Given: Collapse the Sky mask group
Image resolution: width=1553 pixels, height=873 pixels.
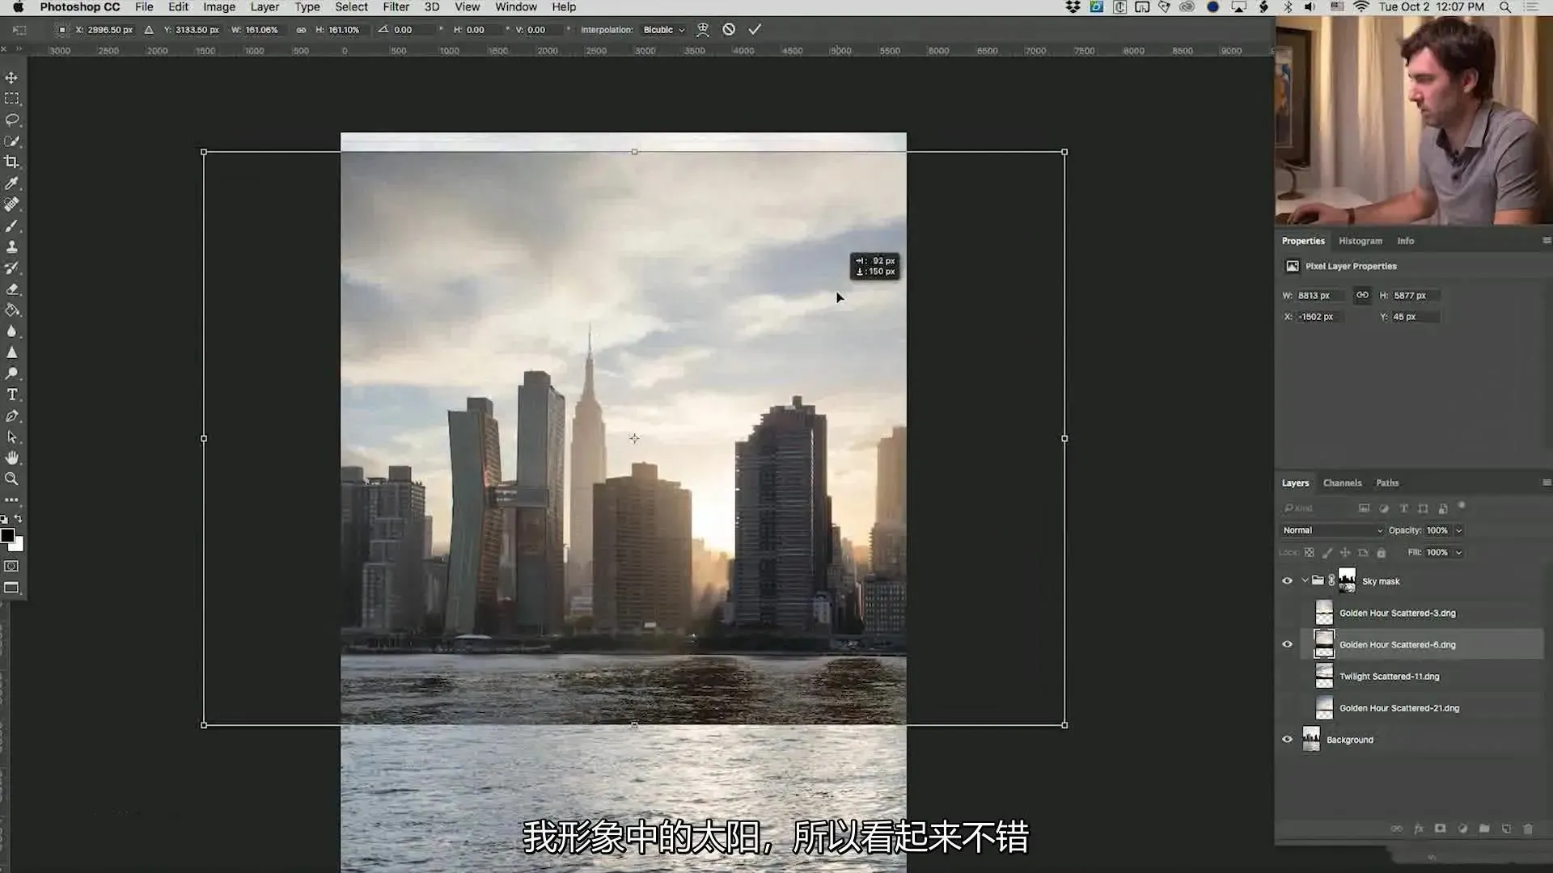Looking at the screenshot, I should (x=1304, y=580).
